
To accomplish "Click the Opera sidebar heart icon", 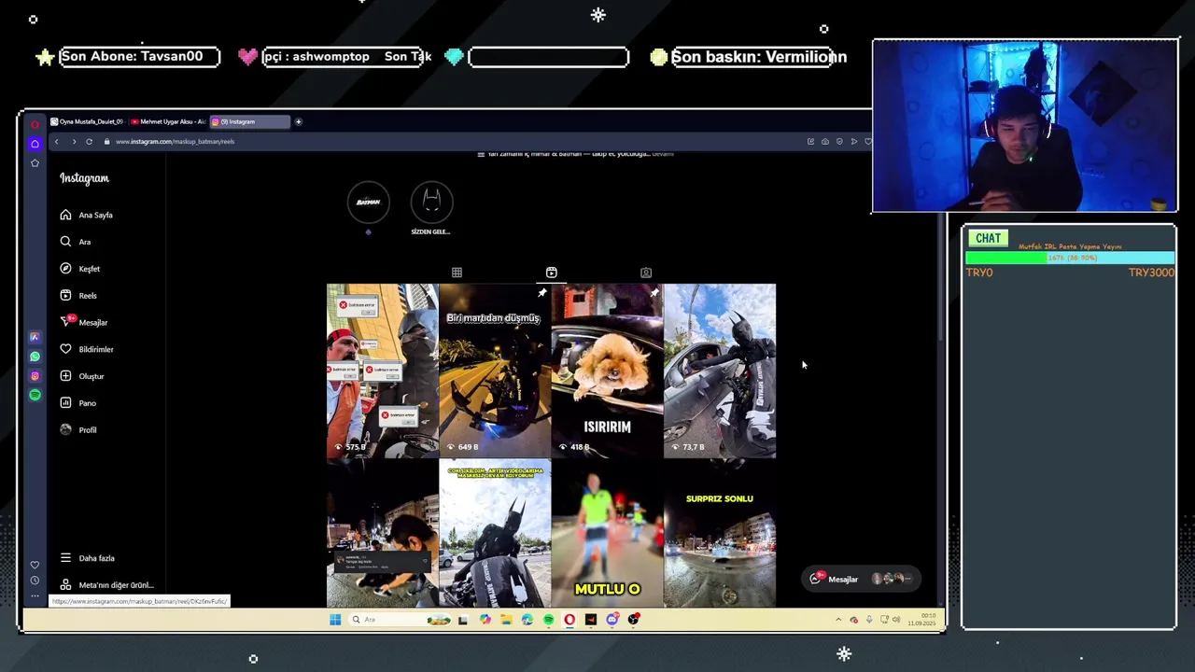I will [x=35, y=565].
